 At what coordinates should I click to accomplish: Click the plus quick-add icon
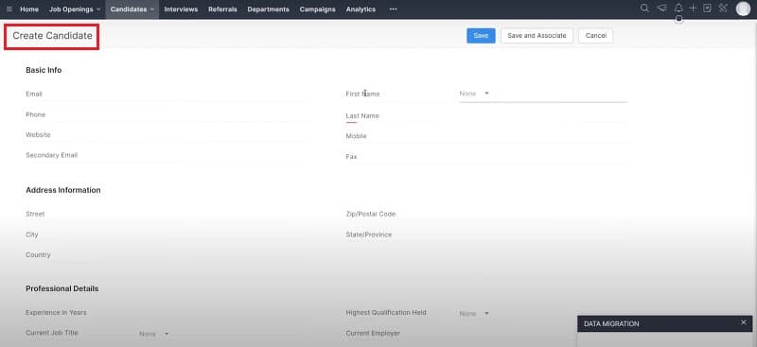(693, 9)
